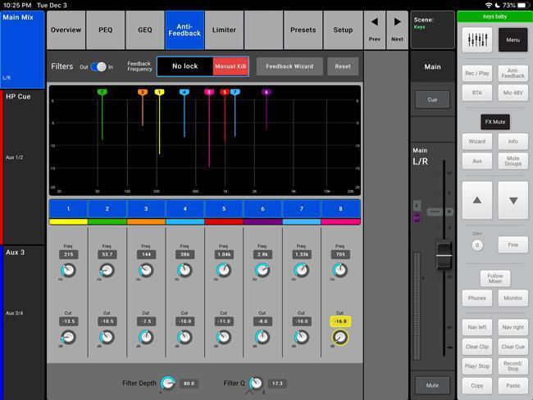The height and width of the screenshot is (400, 533).
Task: Click the Nav right button
Action: [x=513, y=327]
